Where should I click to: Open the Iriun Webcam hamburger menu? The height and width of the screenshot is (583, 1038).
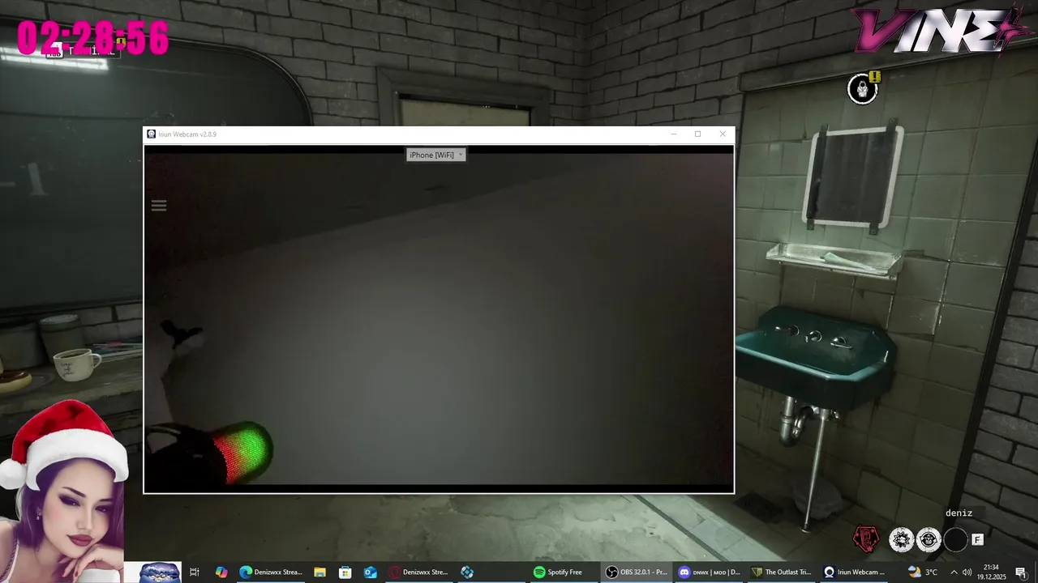(x=159, y=206)
